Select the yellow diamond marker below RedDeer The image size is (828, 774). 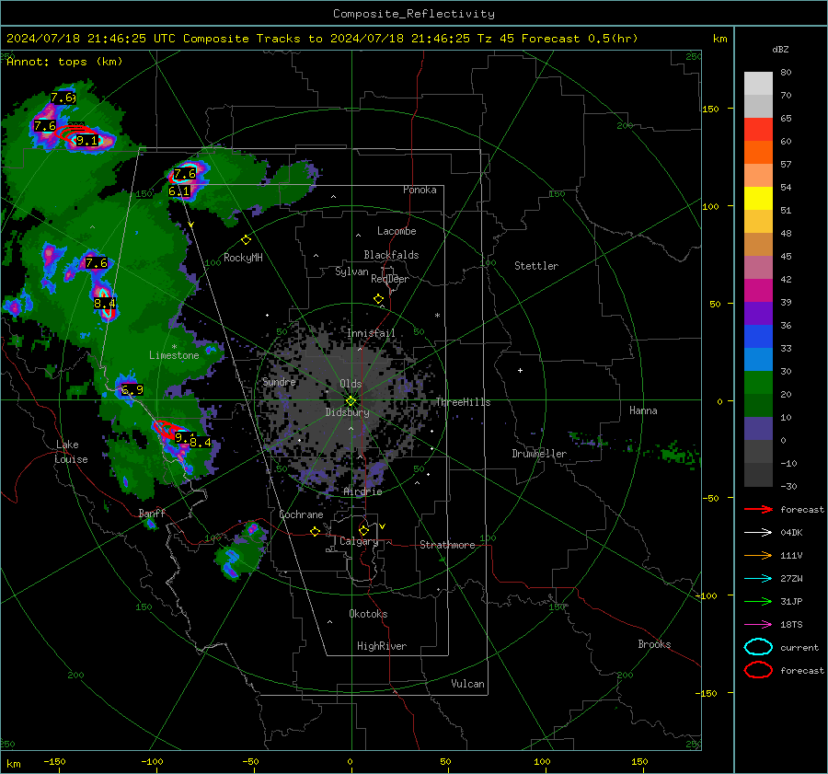[x=379, y=299]
